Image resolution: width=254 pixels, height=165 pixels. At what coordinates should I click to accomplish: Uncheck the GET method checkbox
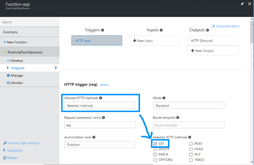pos(155,144)
